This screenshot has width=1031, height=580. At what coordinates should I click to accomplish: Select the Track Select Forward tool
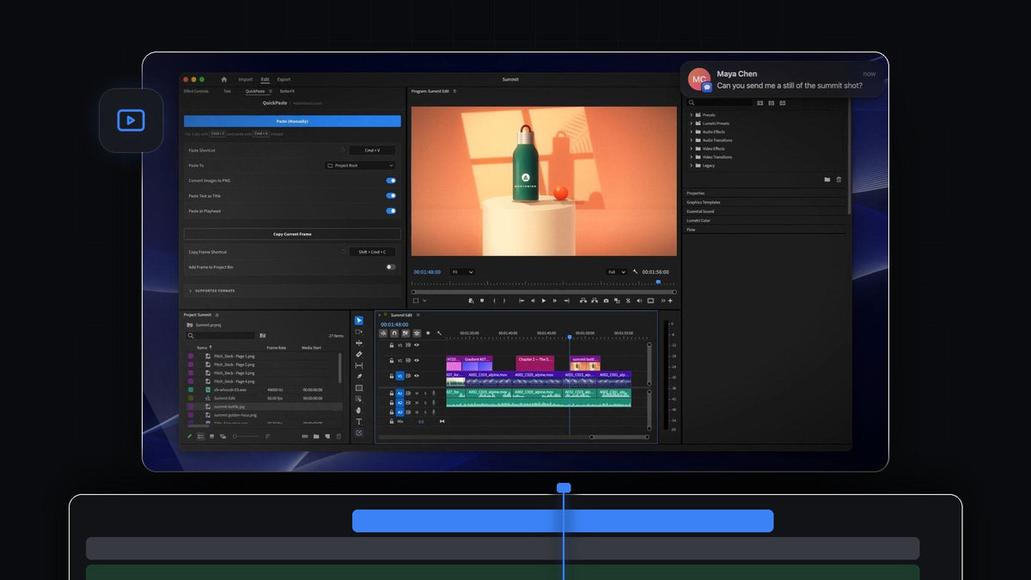click(359, 332)
